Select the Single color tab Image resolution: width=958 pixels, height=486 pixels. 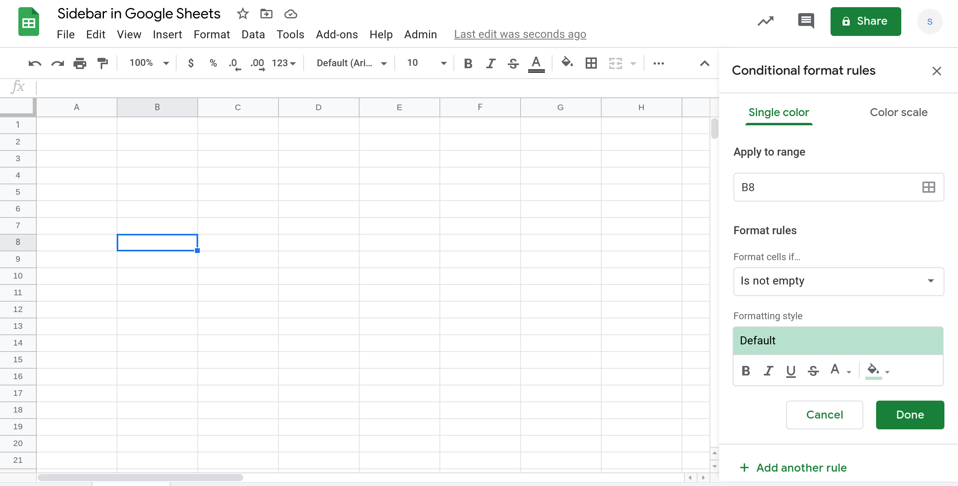tap(779, 112)
